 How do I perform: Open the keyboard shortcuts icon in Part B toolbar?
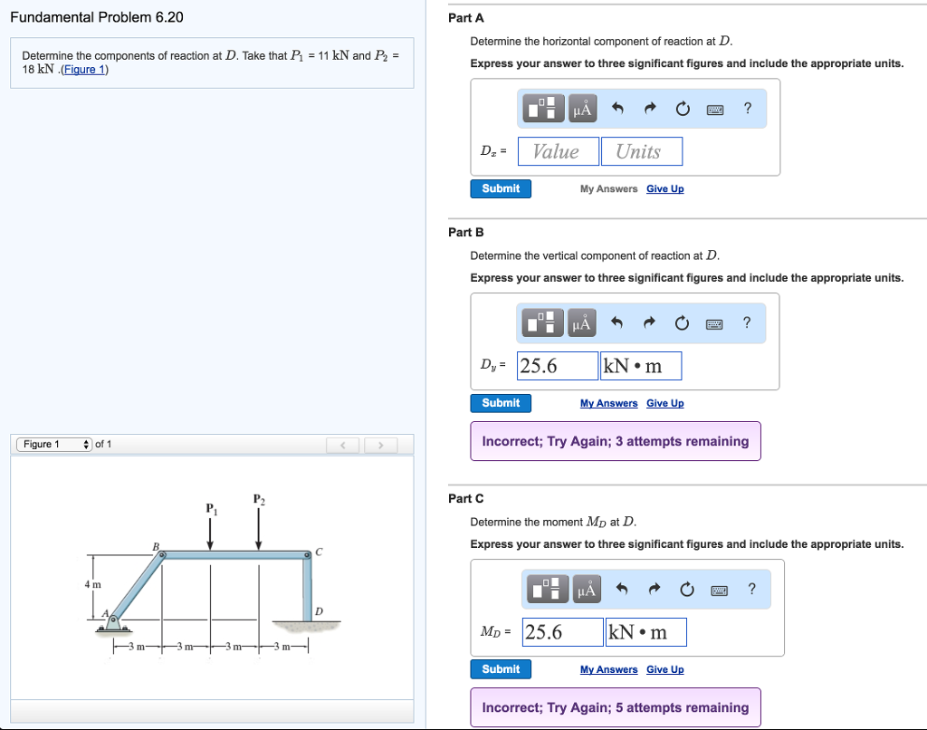714,322
